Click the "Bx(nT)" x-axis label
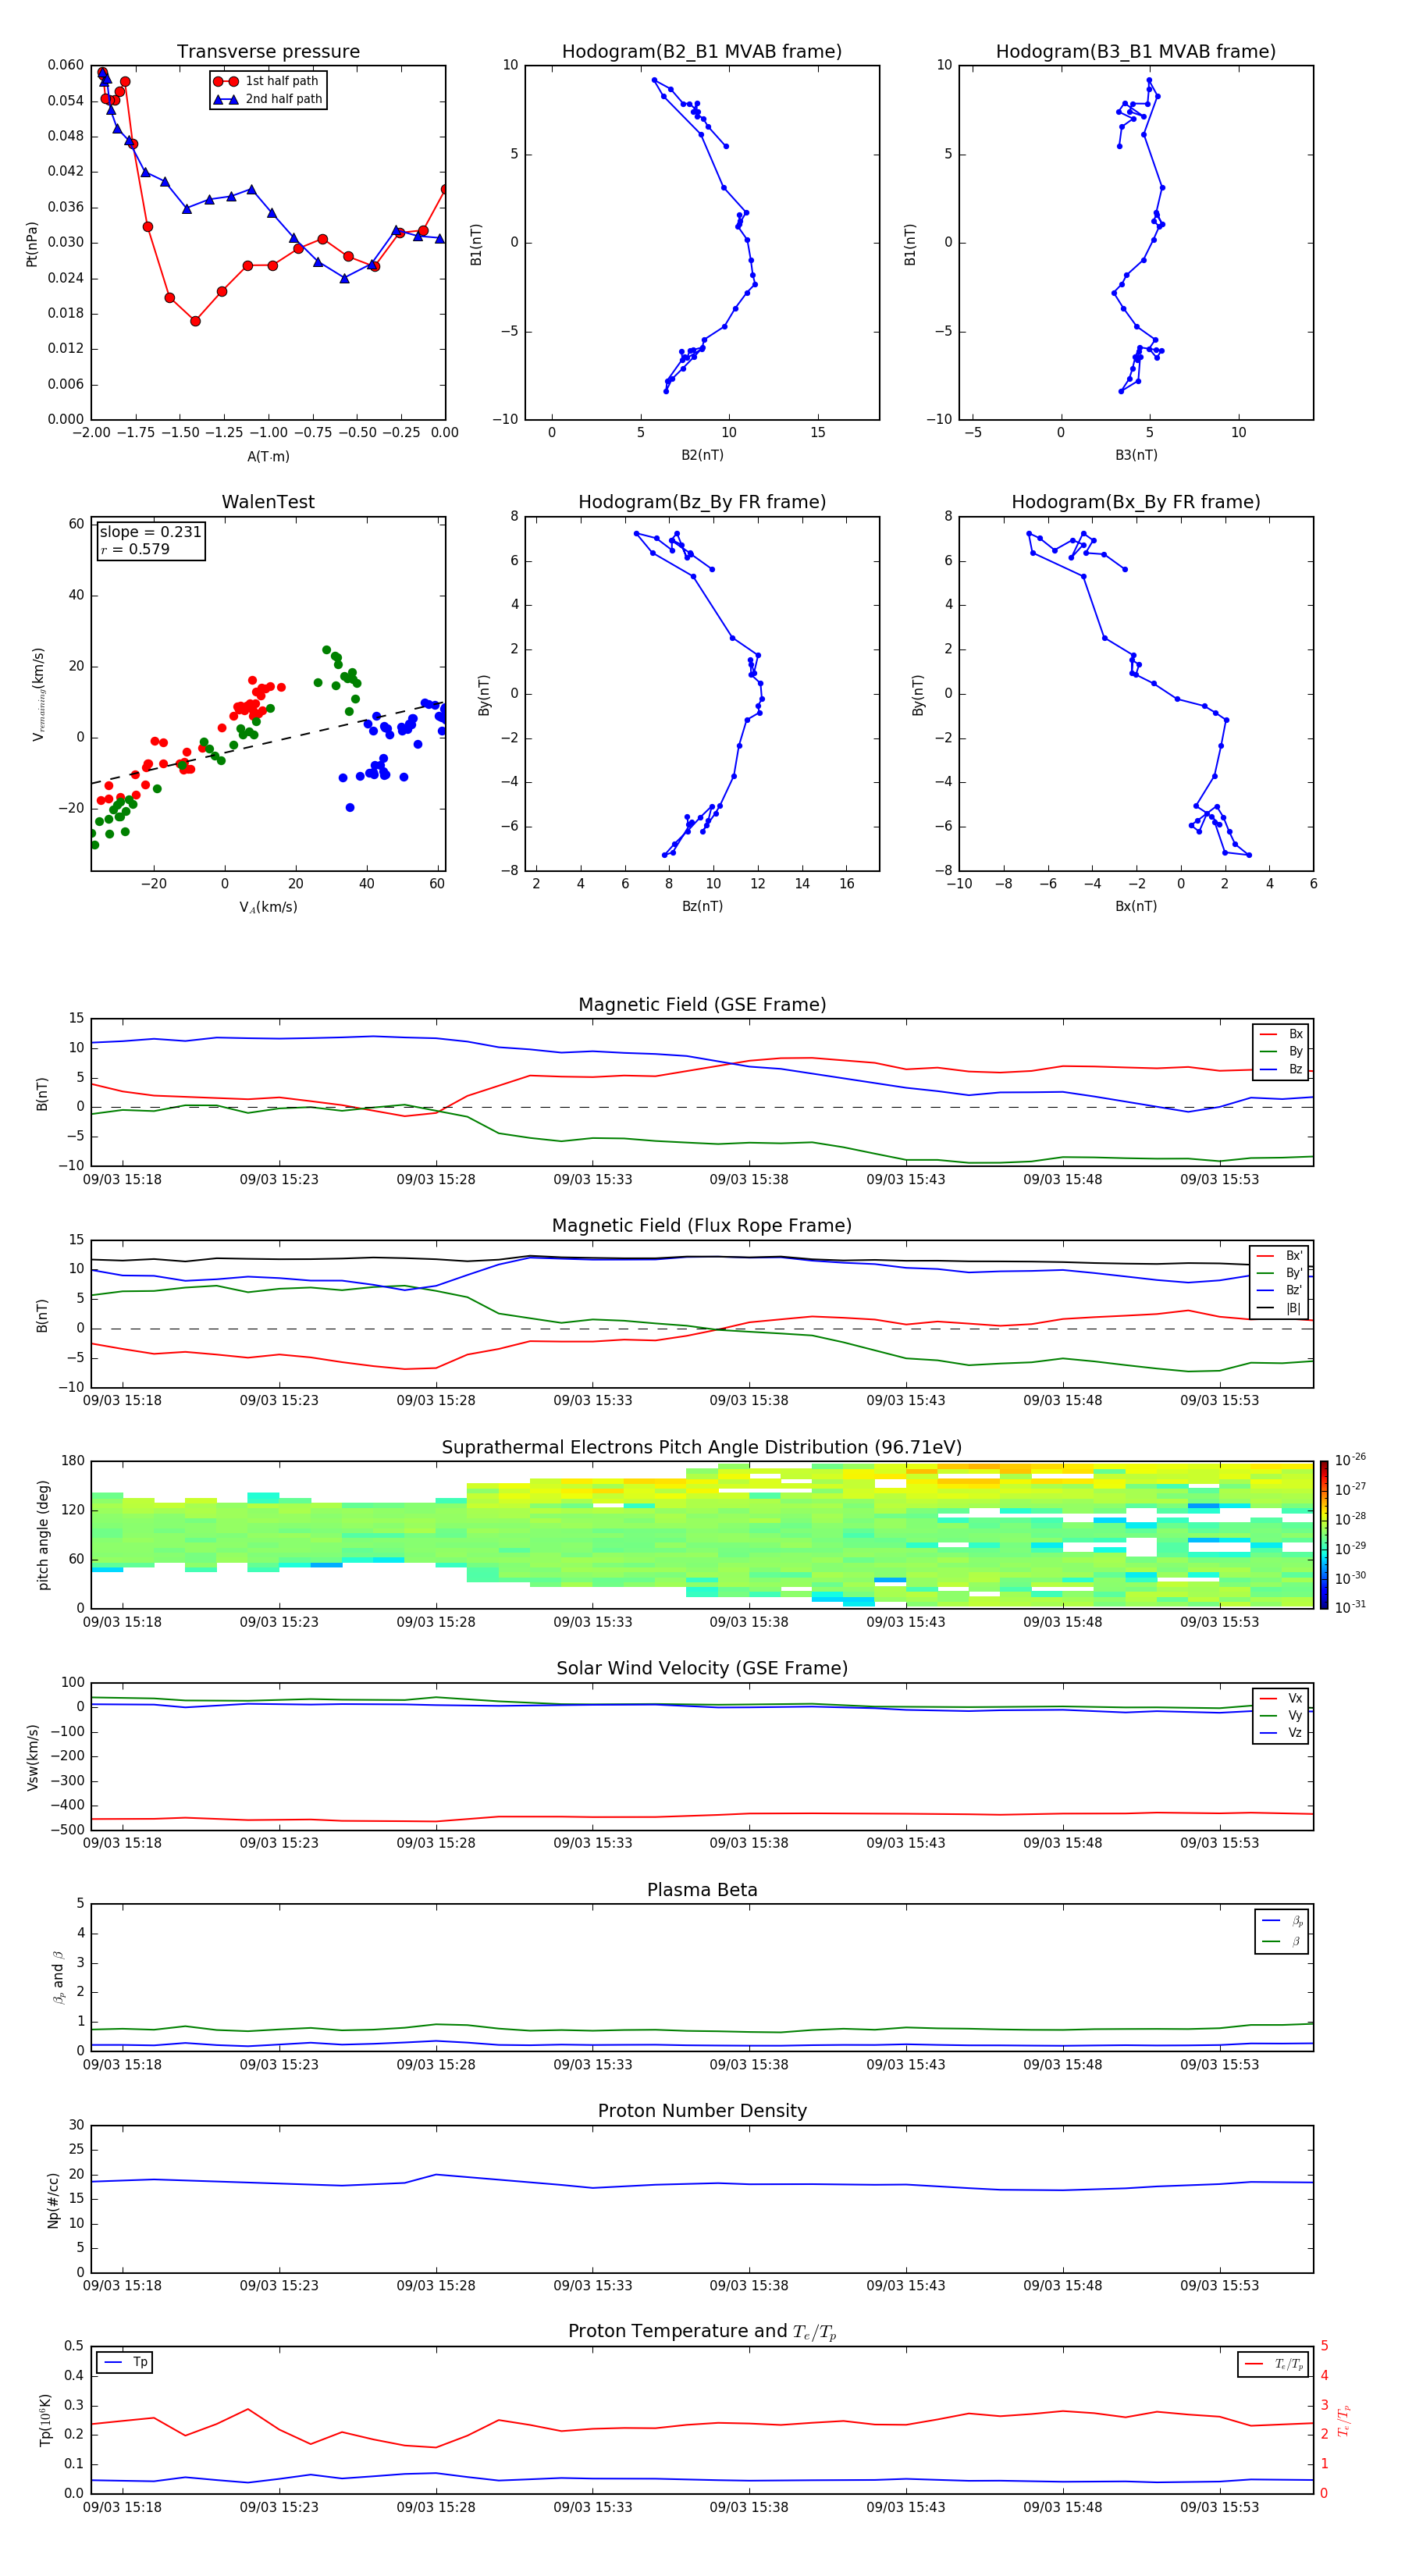 click(1136, 906)
